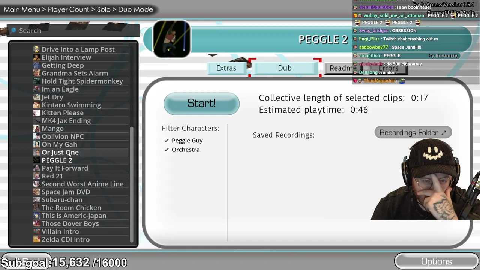This screenshot has height=270, width=480.
Task: Click the Second Worst Anime Line clip icon
Action: (x=36, y=184)
